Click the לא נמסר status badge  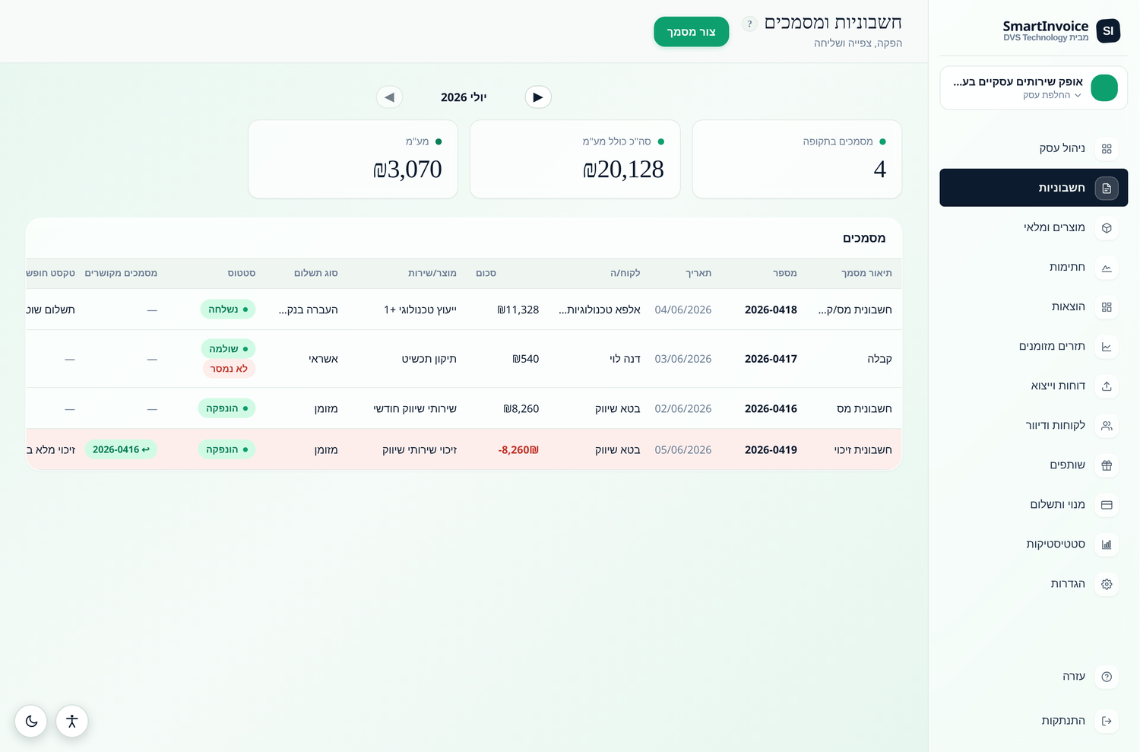(229, 369)
